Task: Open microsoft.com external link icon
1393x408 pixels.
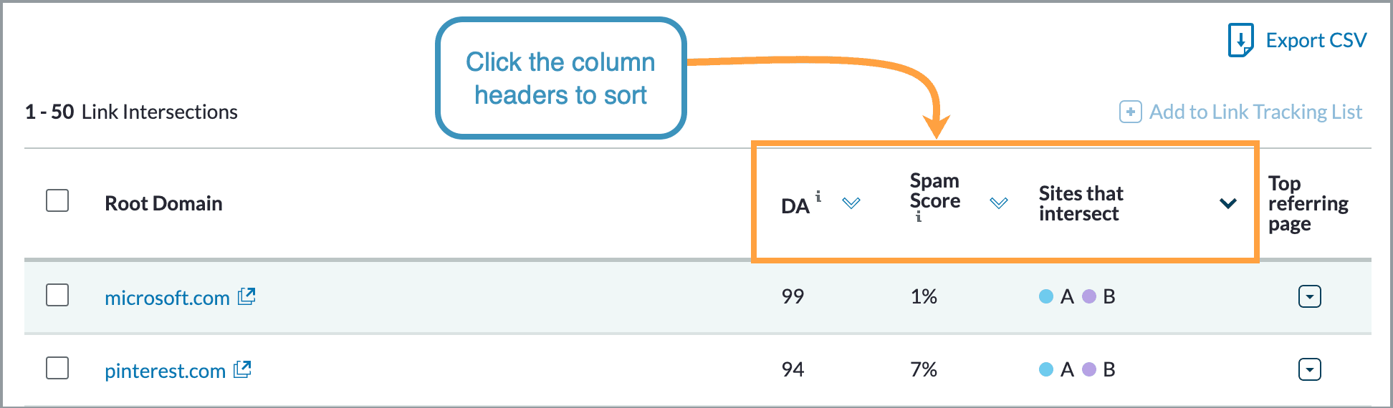Action: 246,296
